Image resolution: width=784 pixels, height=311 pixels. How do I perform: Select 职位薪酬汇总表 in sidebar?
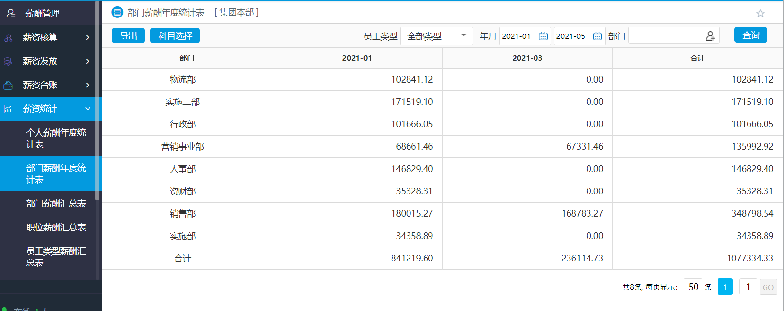coord(56,227)
